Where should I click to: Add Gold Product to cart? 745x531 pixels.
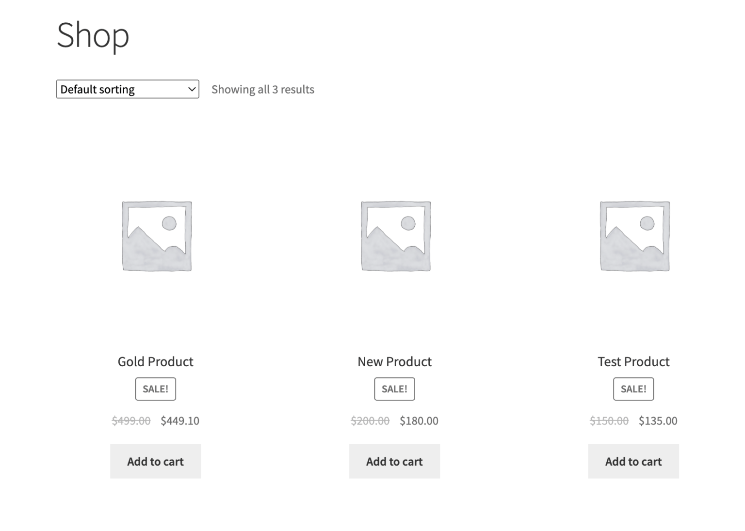(155, 461)
